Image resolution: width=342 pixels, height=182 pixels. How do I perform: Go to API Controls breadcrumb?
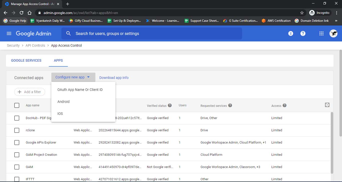[x=35, y=45]
